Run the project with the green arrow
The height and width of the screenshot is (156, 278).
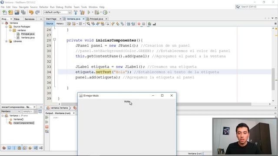pos(89,12)
